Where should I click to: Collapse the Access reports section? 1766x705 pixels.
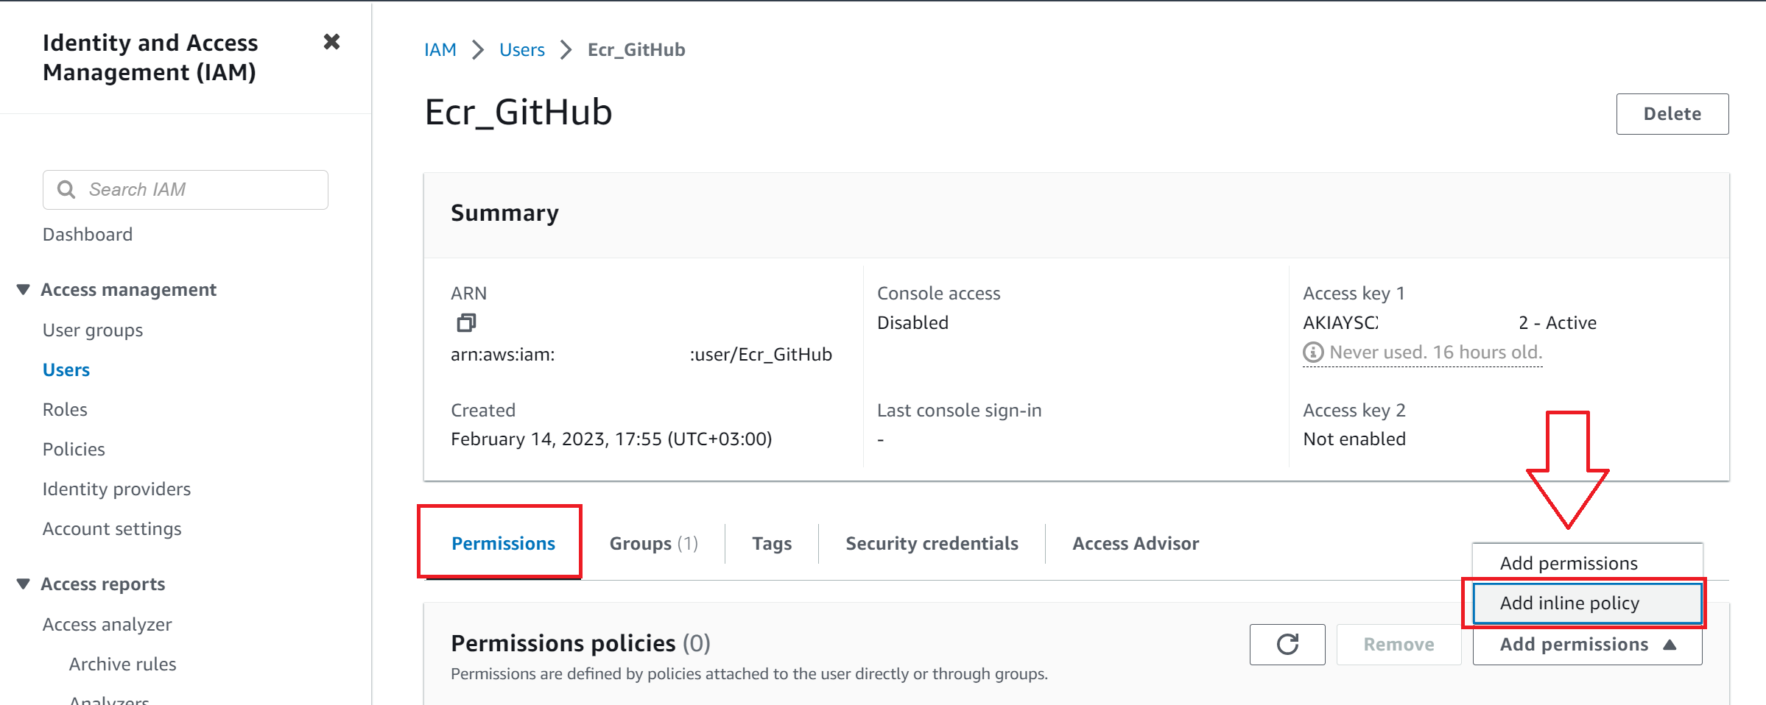pos(24,584)
